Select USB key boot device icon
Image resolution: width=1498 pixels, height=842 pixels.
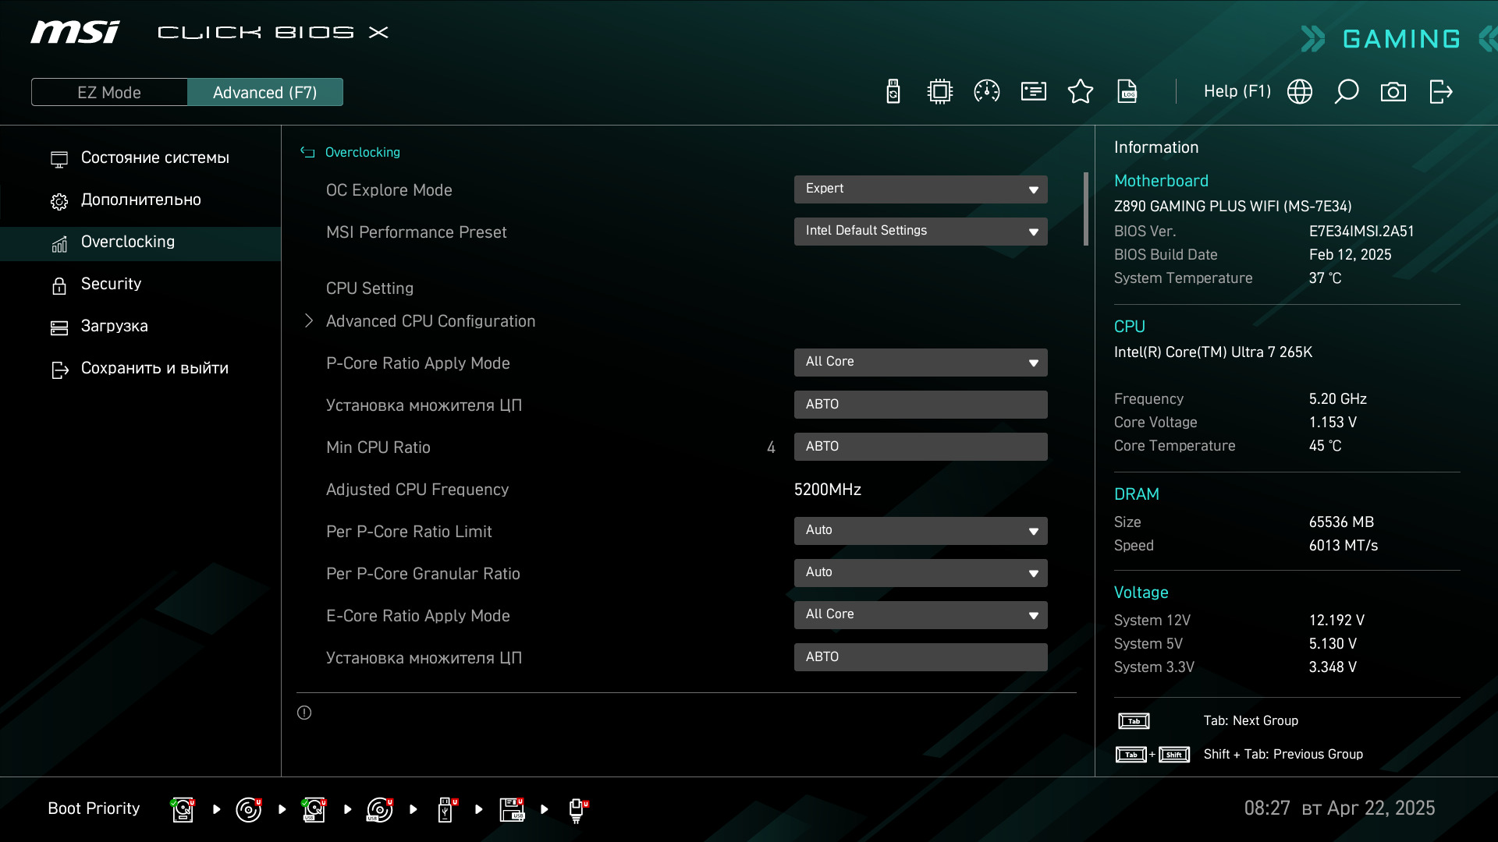coord(447,809)
